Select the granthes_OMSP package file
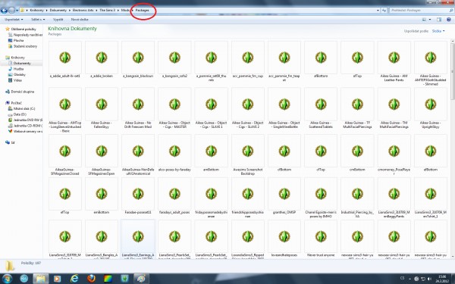The image size is (455, 284). pos(284,196)
